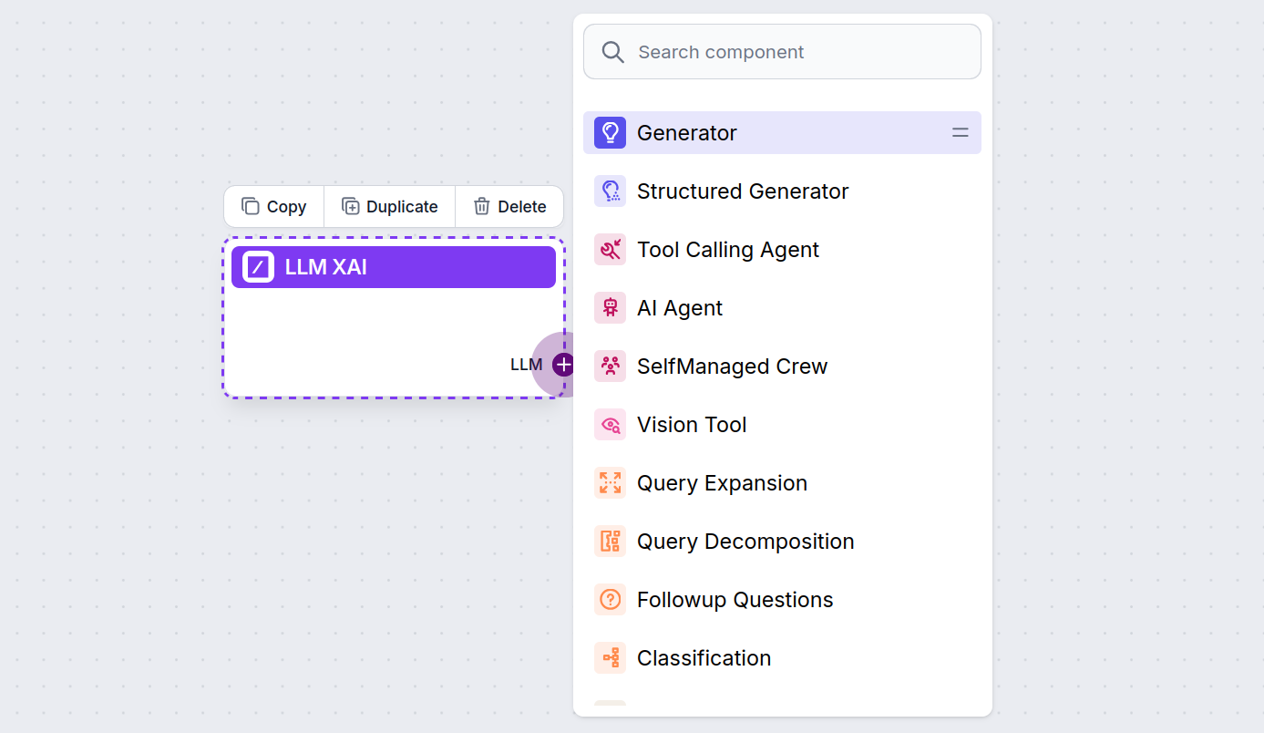This screenshot has width=1264, height=733.
Task: Click the drag handle on the Generator row
Action: 960,132
